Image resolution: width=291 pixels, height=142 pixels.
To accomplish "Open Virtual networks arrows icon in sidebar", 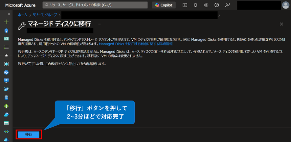I will coord(6,132).
